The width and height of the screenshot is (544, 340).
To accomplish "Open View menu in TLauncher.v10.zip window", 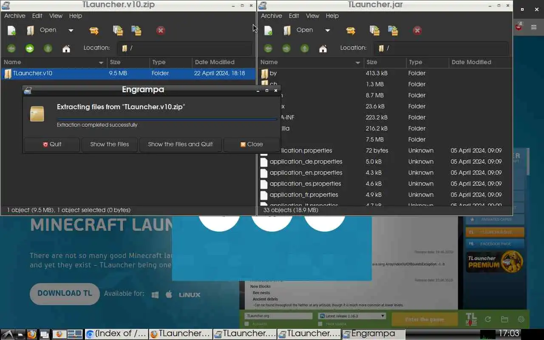I will 56,16.
